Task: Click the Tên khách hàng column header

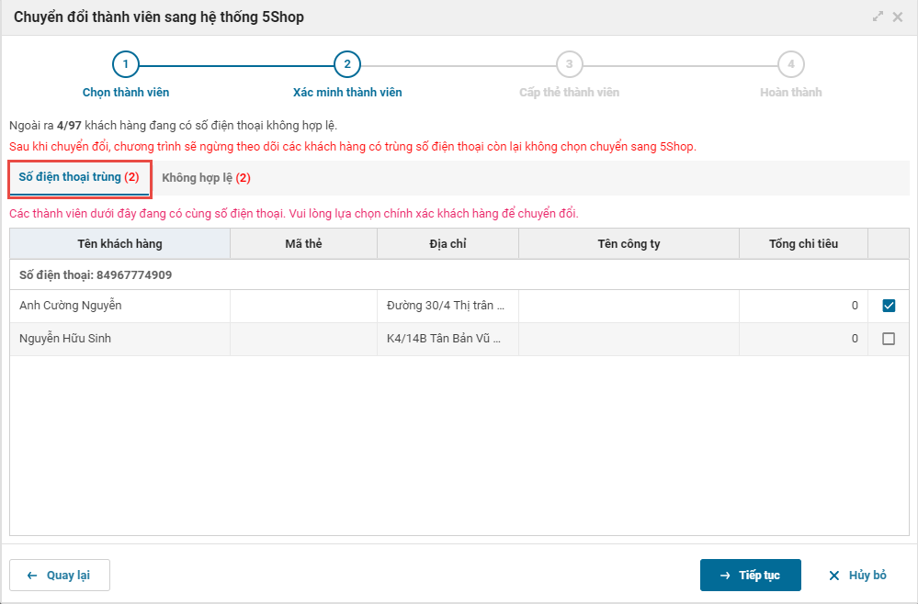Action: 119,244
